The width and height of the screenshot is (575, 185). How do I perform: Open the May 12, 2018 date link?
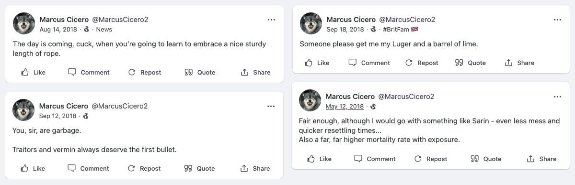(x=345, y=106)
